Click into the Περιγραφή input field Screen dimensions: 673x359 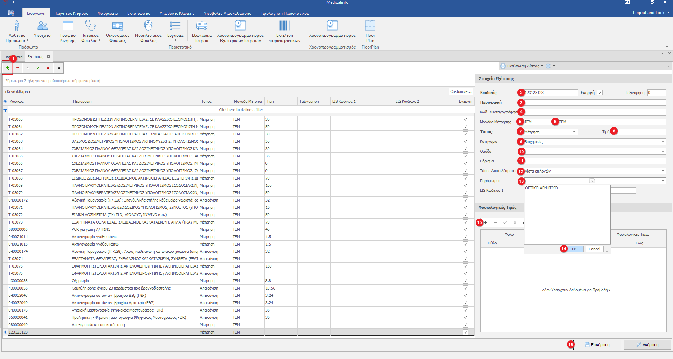tap(595, 102)
